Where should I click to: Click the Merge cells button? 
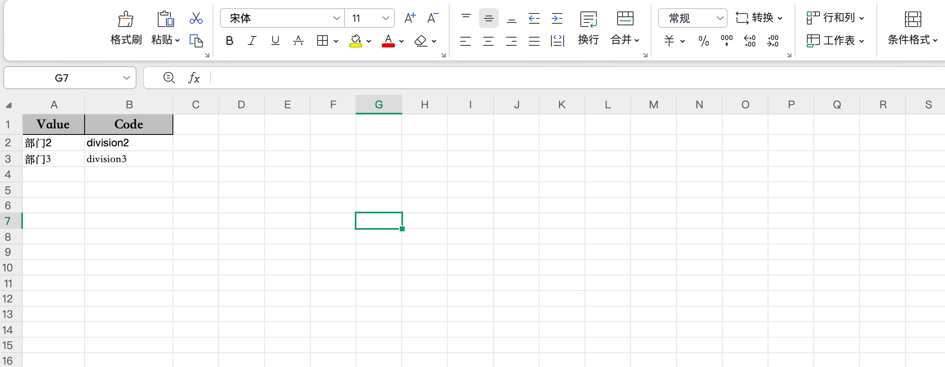coord(625,19)
